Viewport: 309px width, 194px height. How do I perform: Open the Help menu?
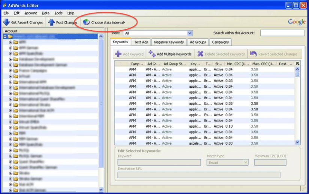coord(71,13)
